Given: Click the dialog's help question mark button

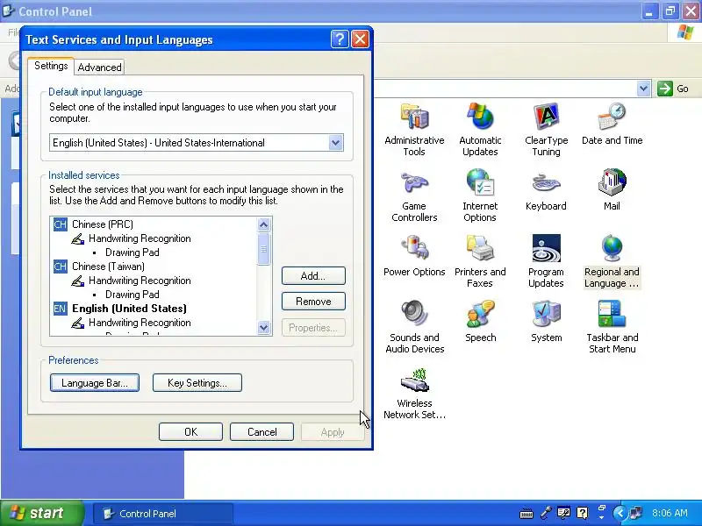Looking at the screenshot, I should coord(340,39).
